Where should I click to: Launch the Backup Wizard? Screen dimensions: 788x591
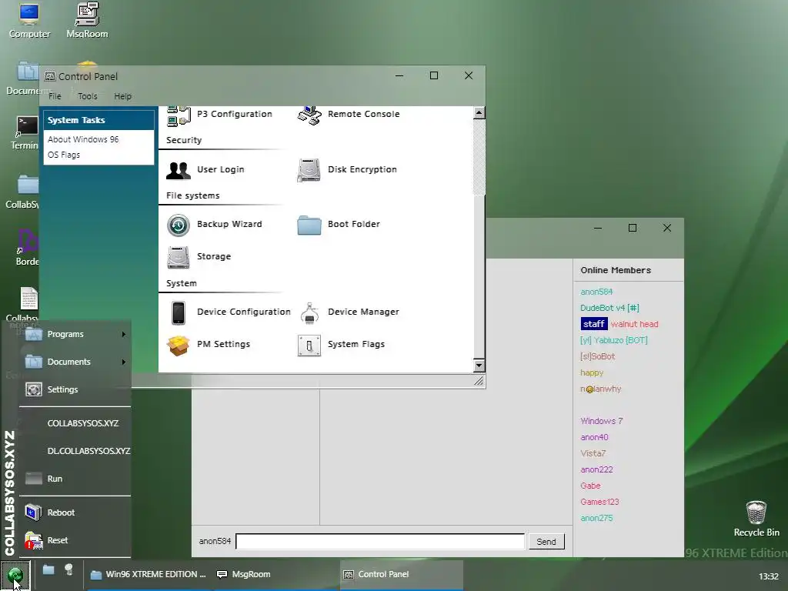[215, 225]
